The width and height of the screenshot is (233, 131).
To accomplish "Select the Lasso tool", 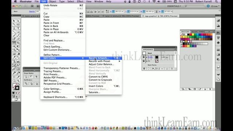I will coord(18,24).
